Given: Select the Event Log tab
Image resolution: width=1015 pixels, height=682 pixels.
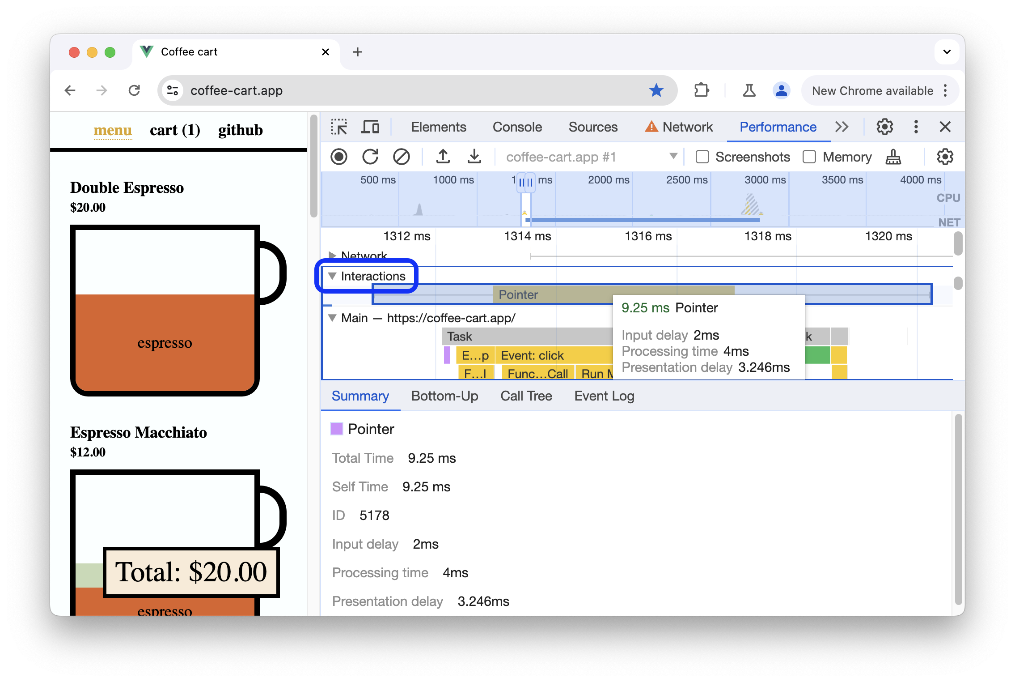Looking at the screenshot, I should point(605,395).
